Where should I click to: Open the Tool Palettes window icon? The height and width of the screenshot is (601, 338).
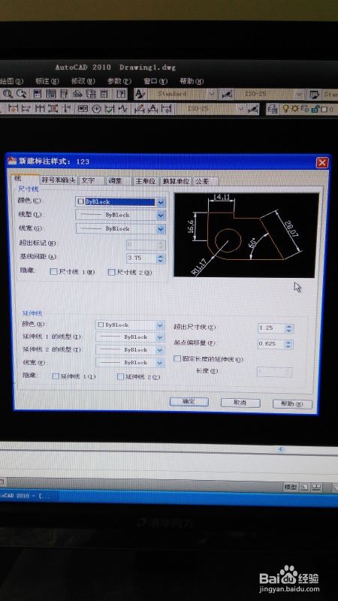(x=64, y=94)
